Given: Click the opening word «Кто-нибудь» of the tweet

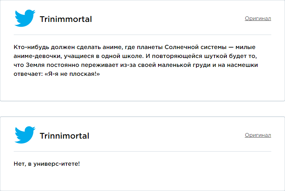Looking at the screenshot, I should [x=32, y=47].
